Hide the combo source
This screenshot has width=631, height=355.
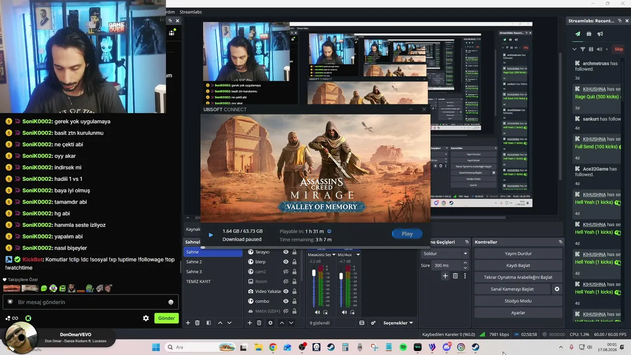click(x=285, y=301)
